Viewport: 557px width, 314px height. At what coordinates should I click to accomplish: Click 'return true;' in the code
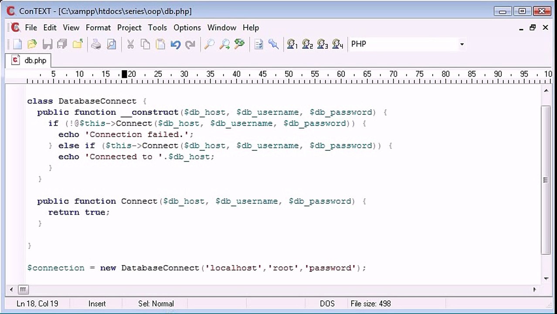click(79, 212)
